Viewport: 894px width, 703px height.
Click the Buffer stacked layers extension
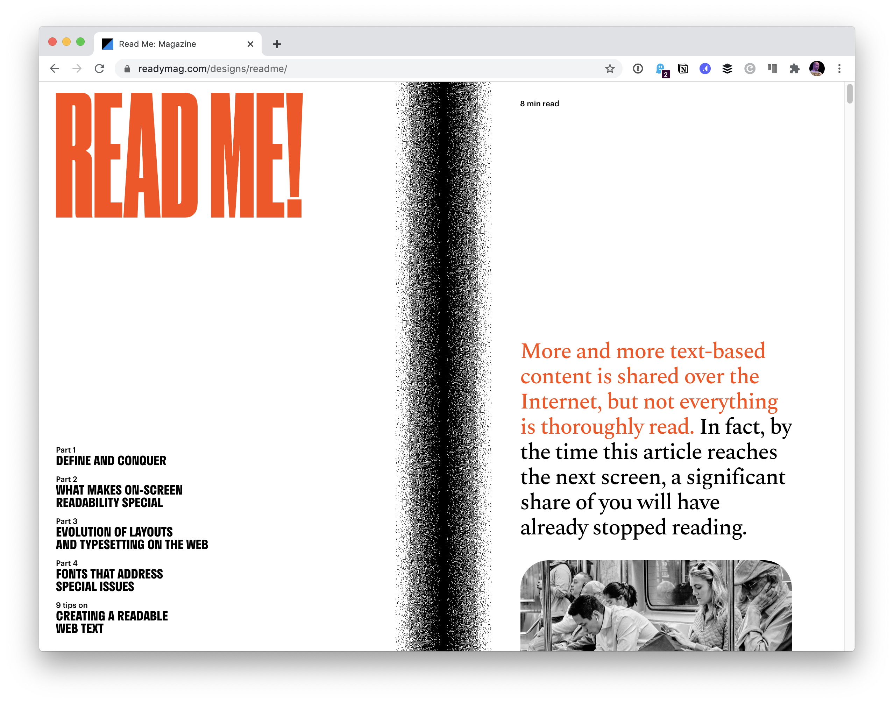point(727,69)
